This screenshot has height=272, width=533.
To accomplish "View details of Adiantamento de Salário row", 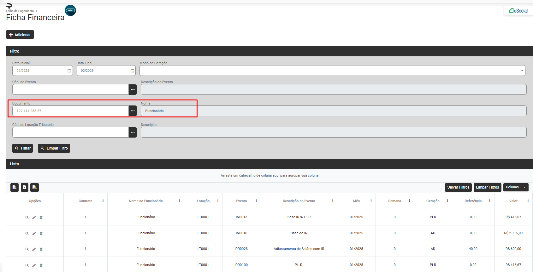I will coord(27,249).
